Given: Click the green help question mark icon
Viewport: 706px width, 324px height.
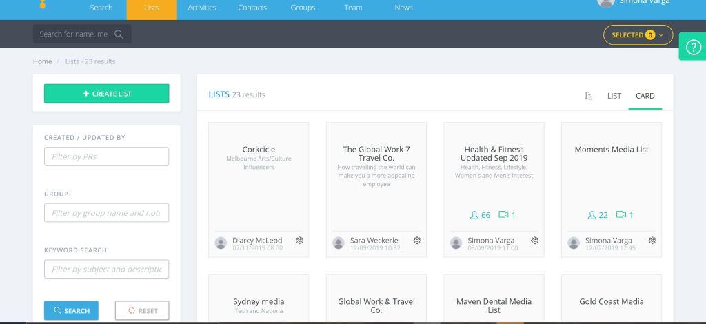Looking at the screenshot, I should point(692,46).
